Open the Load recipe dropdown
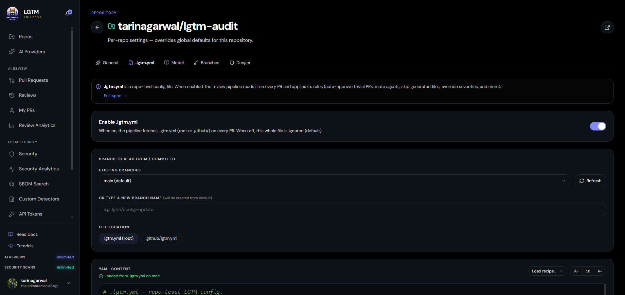The image size is (625, 295). (x=547, y=271)
